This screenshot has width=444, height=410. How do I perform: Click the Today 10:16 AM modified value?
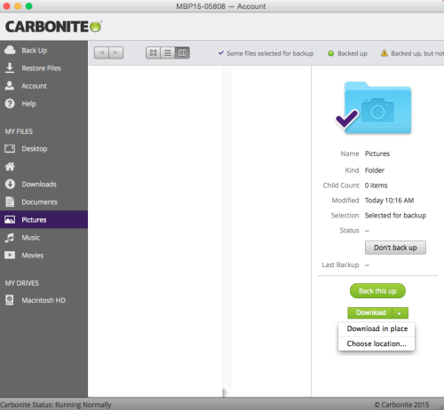pos(389,201)
